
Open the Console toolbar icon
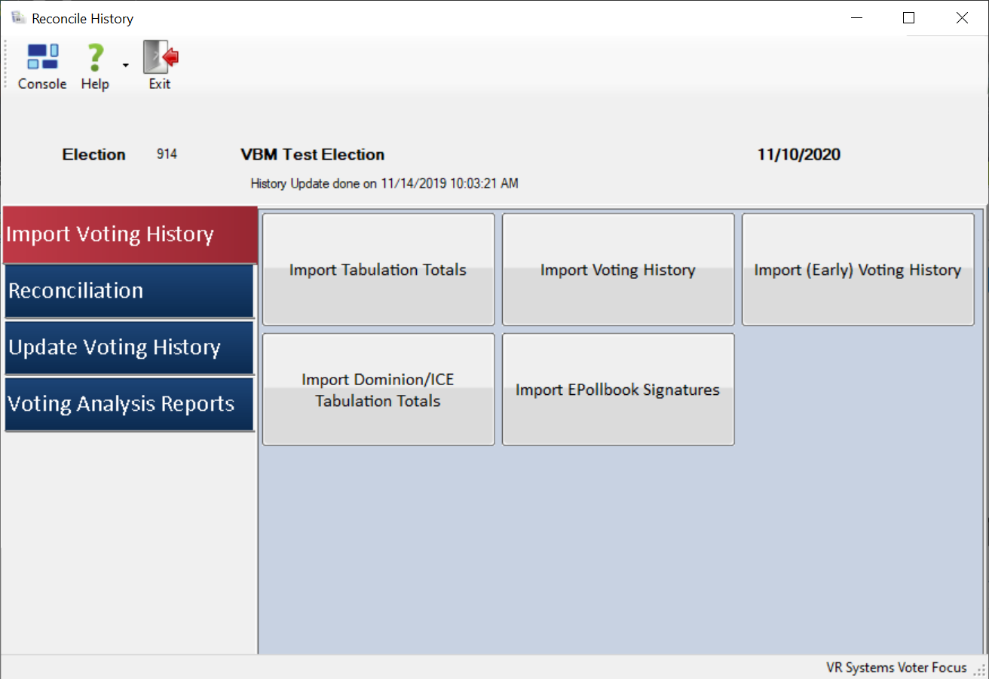(x=42, y=67)
